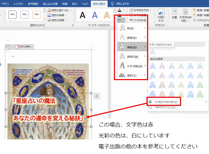Apply the orange outline Abc shape style
209x154 pixels.
pos(37,15)
